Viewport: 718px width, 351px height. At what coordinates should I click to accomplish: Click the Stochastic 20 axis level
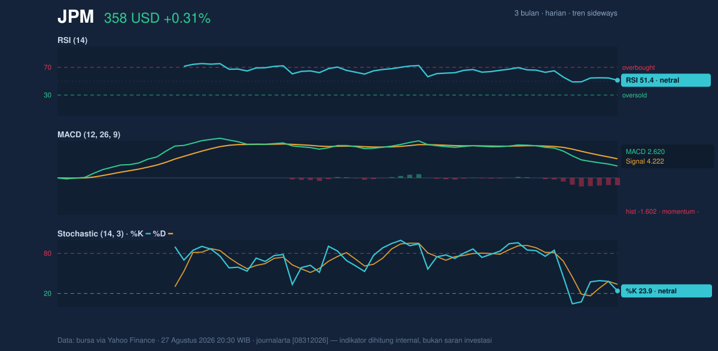coord(47,294)
